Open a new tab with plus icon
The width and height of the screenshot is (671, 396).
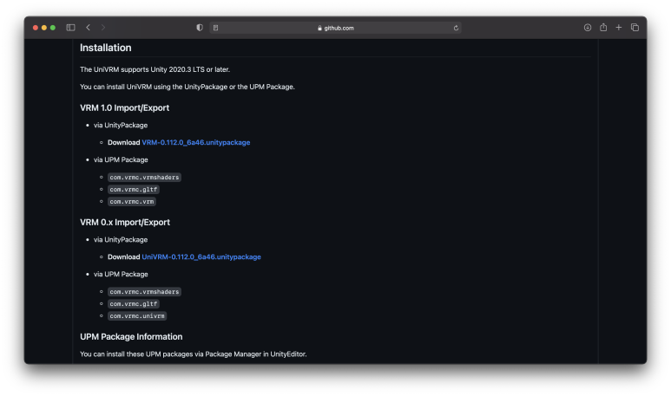[619, 28]
